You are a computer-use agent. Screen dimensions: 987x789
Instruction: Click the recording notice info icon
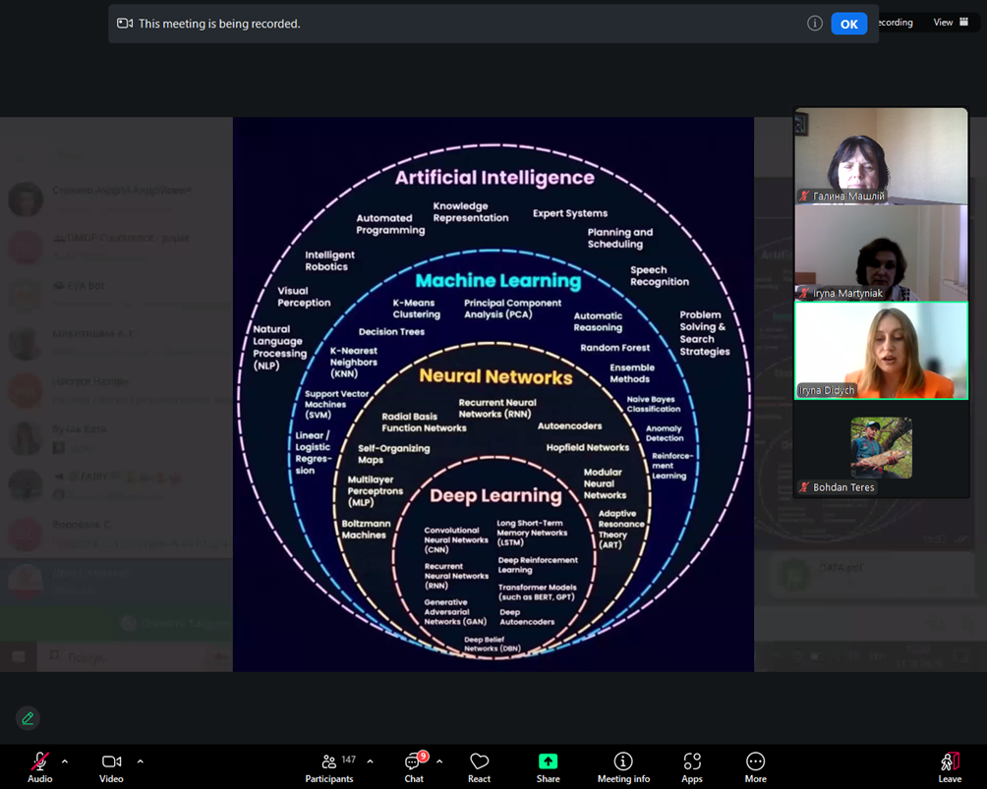coord(814,24)
